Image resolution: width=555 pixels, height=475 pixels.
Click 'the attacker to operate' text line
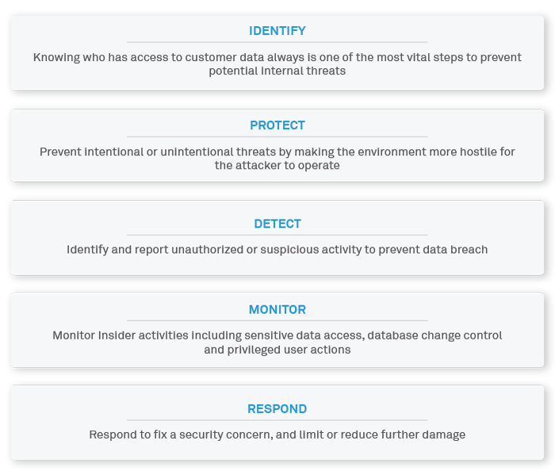click(277, 165)
